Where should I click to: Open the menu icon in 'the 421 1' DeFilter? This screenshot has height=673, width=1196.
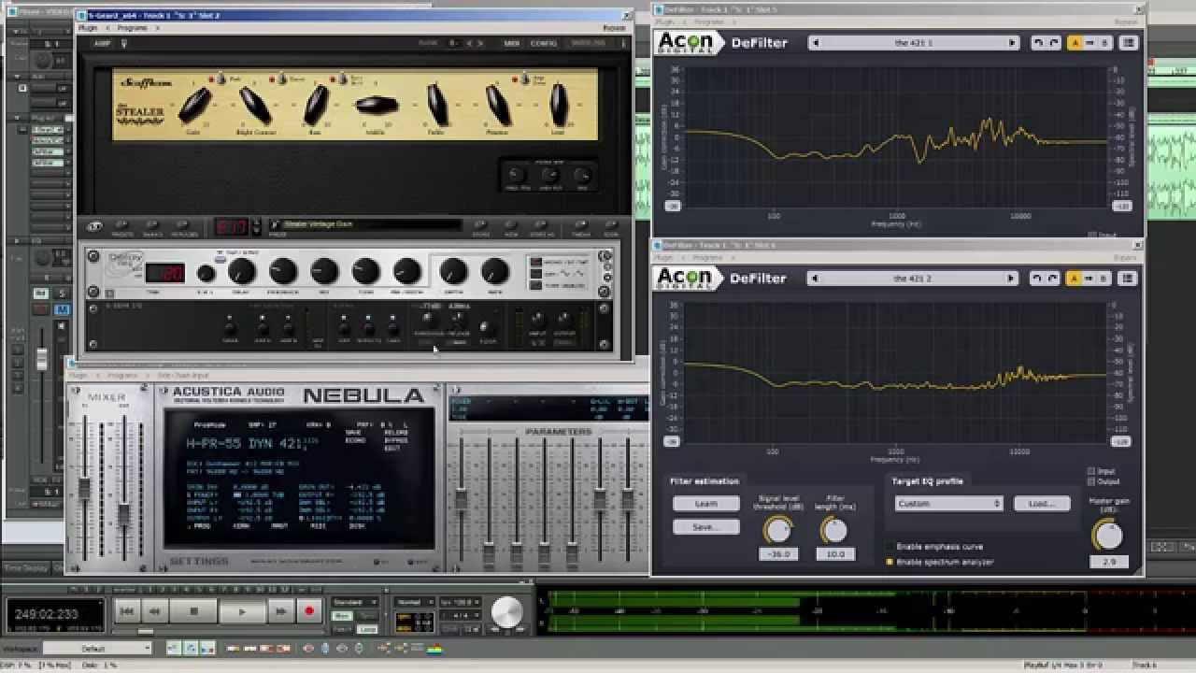1128,43
